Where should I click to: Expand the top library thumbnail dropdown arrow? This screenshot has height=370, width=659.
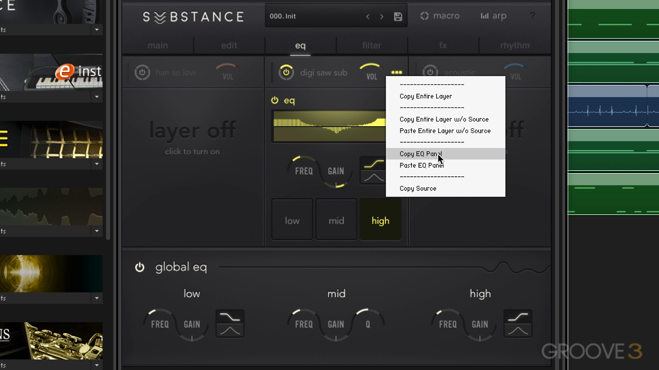pos(97,30)
